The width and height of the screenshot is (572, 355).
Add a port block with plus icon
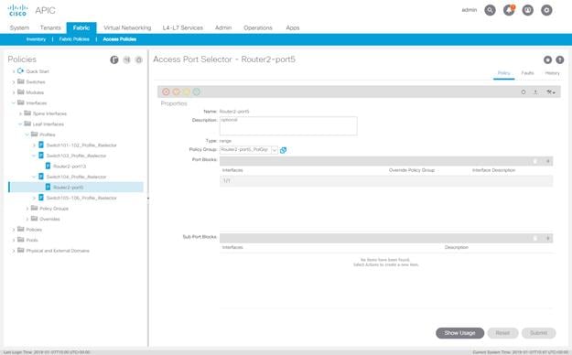point(547,161)
